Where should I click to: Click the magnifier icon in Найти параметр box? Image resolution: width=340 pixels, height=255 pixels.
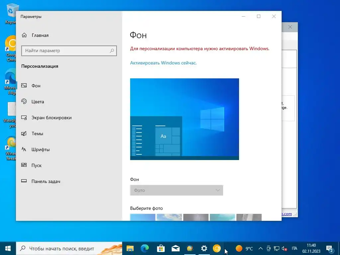click(112, 51)
